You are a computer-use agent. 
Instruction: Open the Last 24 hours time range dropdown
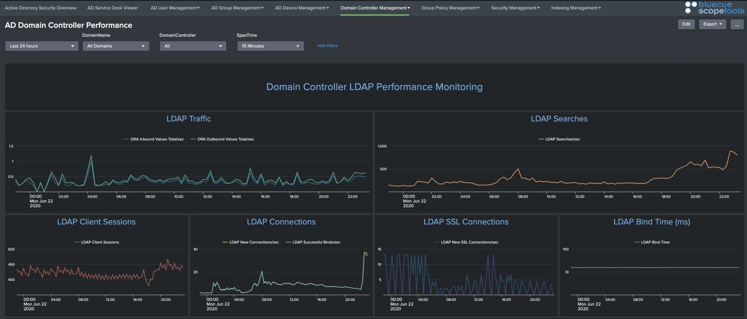pos(41,46)
